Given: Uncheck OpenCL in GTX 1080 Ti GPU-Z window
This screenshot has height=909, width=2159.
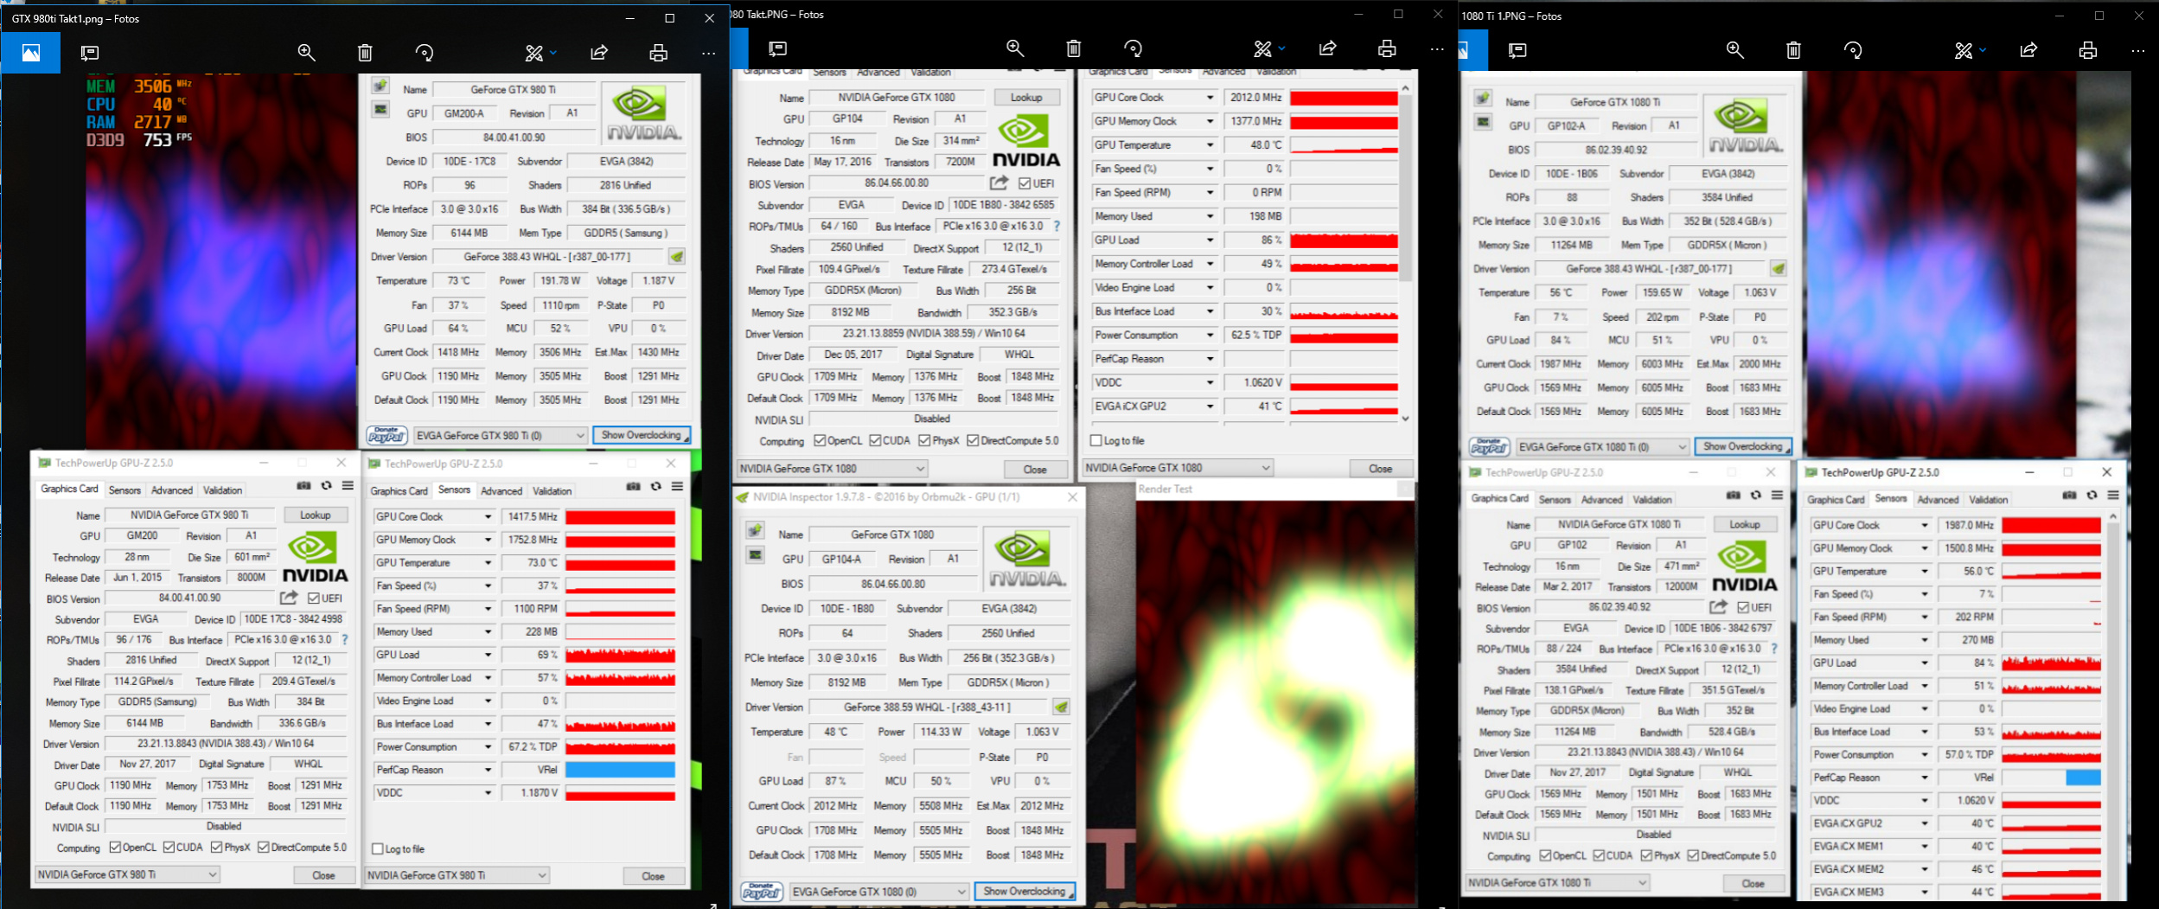Looking at the screenshot, I should pos(1545,856).
